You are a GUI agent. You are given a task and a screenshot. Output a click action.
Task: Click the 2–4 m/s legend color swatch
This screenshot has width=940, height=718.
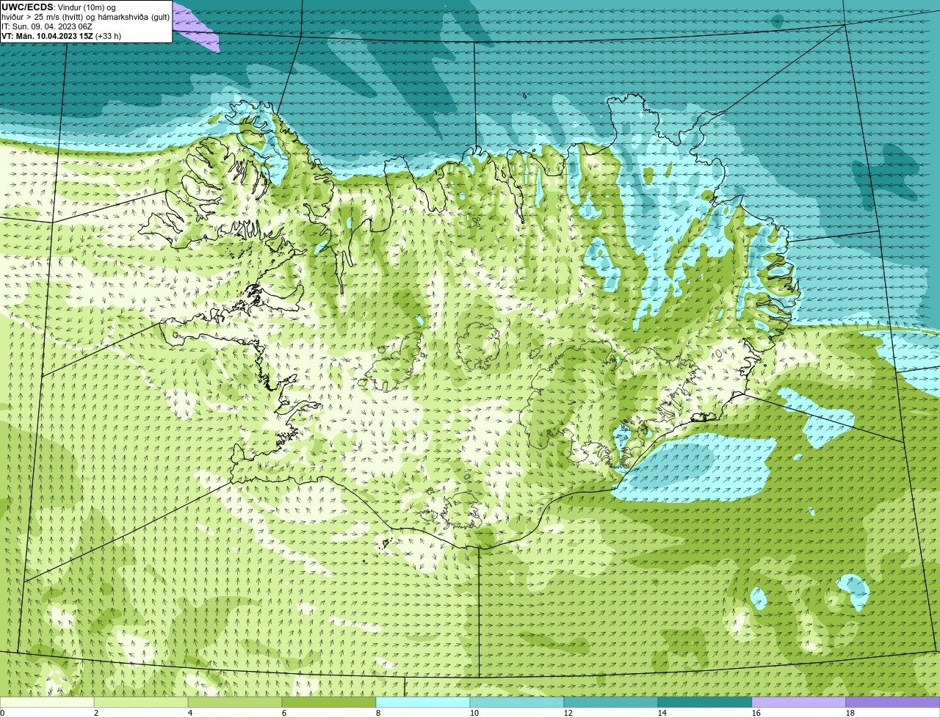pyautogui.click(x=141, y=702)
